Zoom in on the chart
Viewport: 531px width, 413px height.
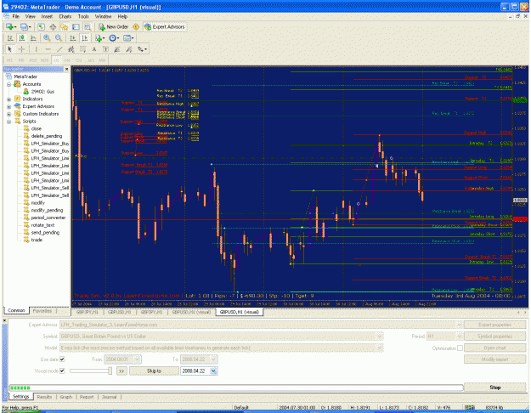47,38
